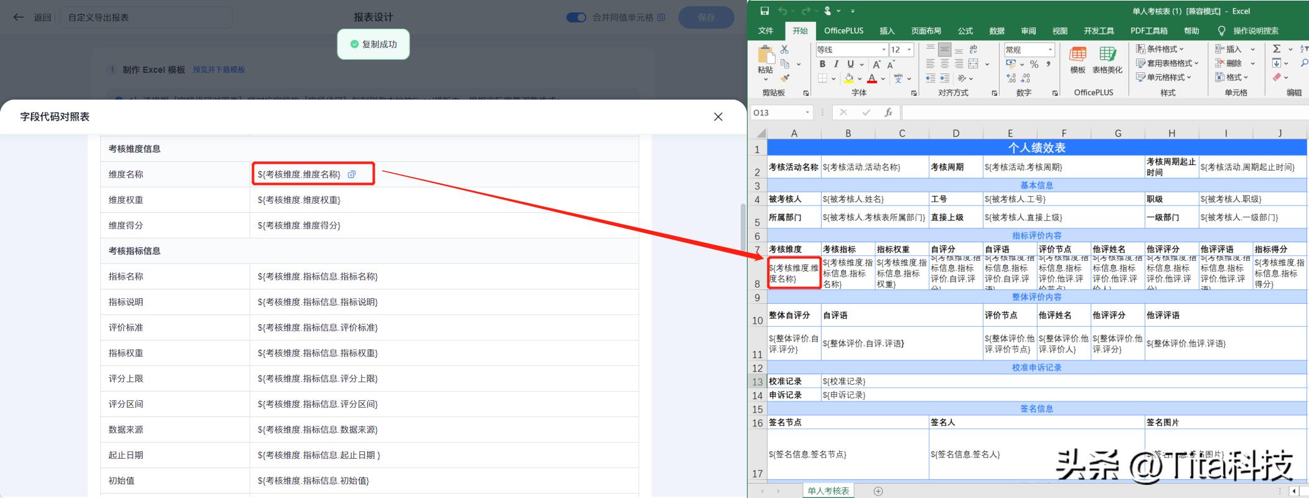Expand the 条件格式 conditional formatting dropdown

point(1160,49)
